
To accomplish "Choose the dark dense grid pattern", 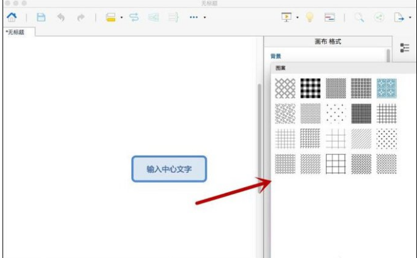I will point(361,113).
